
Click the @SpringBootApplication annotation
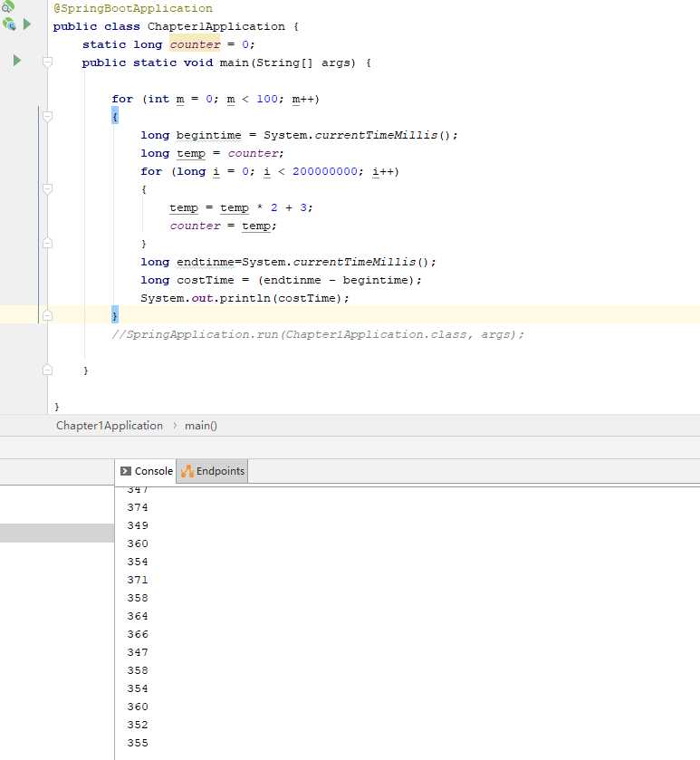pos(133,8)
